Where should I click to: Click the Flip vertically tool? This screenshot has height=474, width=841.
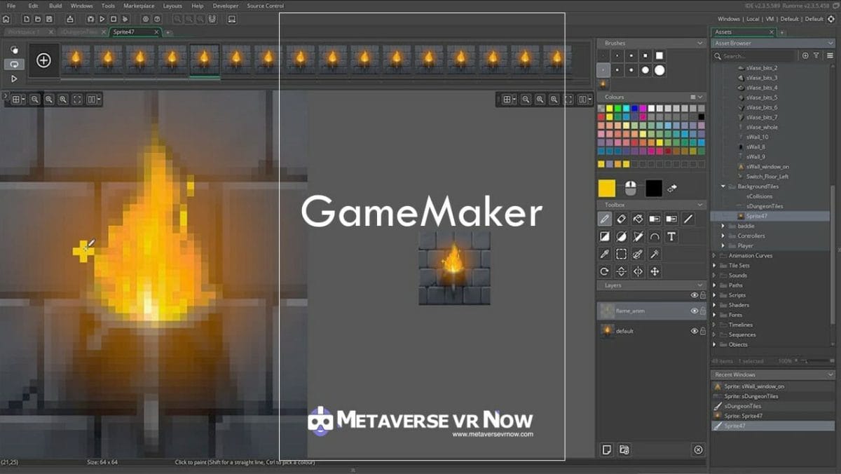(x=621, y=271)
